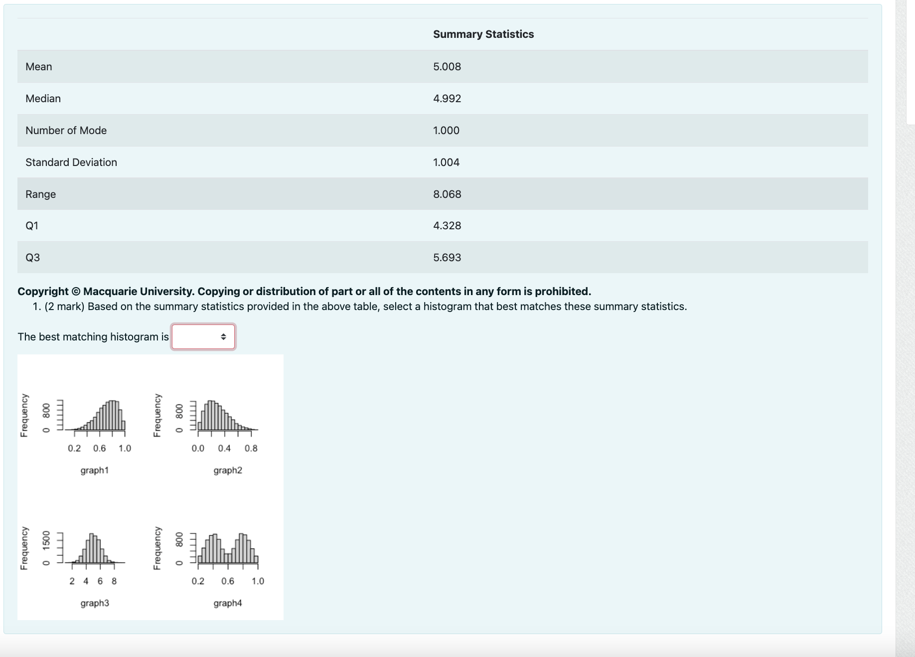915x657 pixels.
Task: Click the graph4 histogram
Action: click(x=228, y=548)
